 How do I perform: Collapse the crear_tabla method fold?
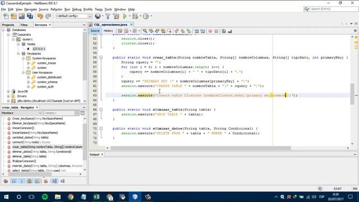coord(101,57)
